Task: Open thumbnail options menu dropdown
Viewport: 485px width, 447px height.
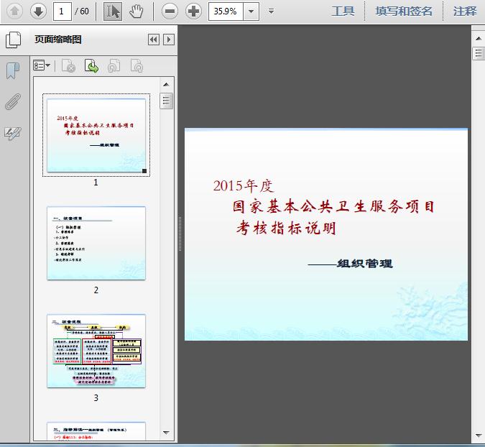Action: tap(42, 65)
